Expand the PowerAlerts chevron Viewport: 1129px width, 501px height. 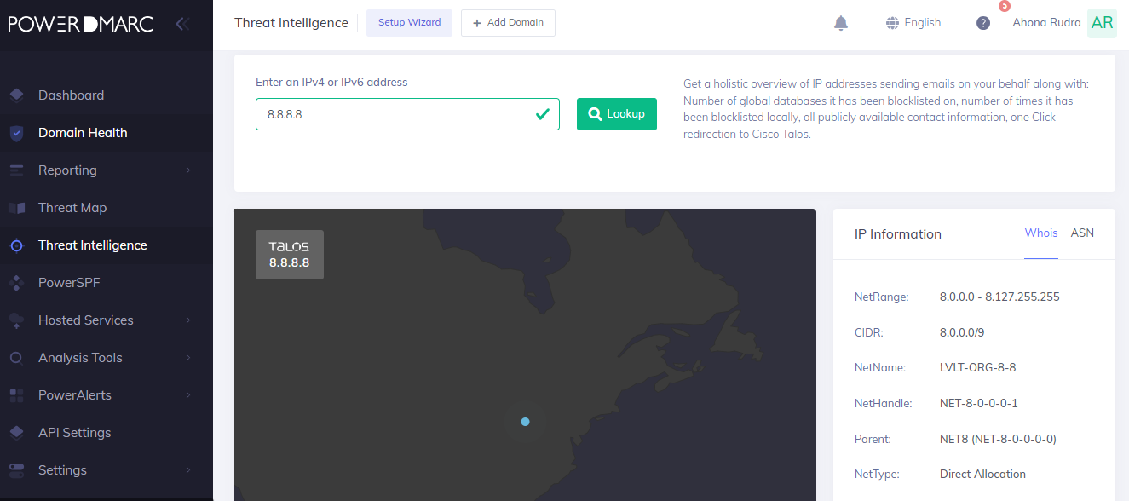tap(188, 395)
